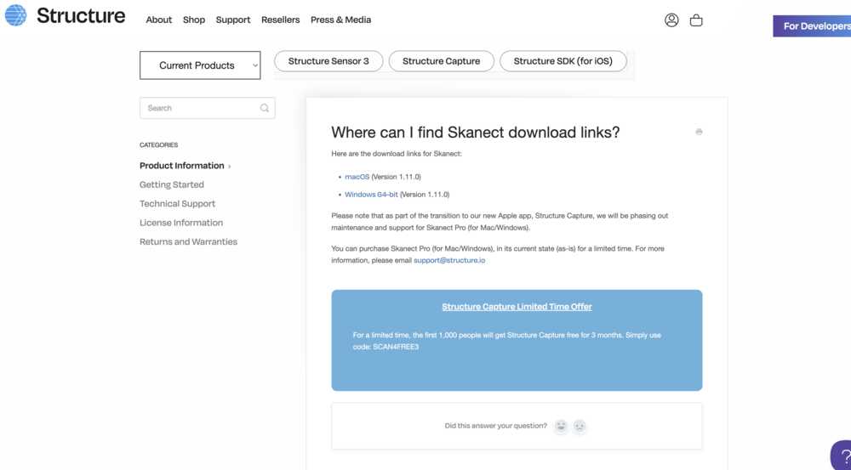
Task: Click the search magnifier icon
Action: click(x=265, y=108)
